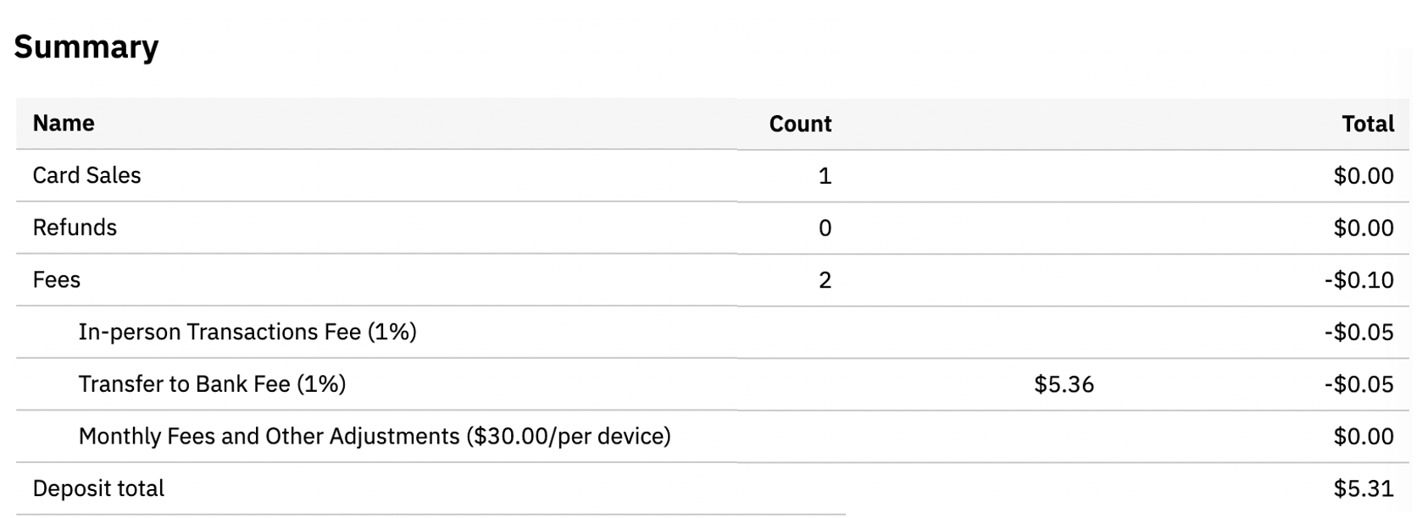1417x518 pixels.
Task: Select the Name column header
Action: point(64,124)
